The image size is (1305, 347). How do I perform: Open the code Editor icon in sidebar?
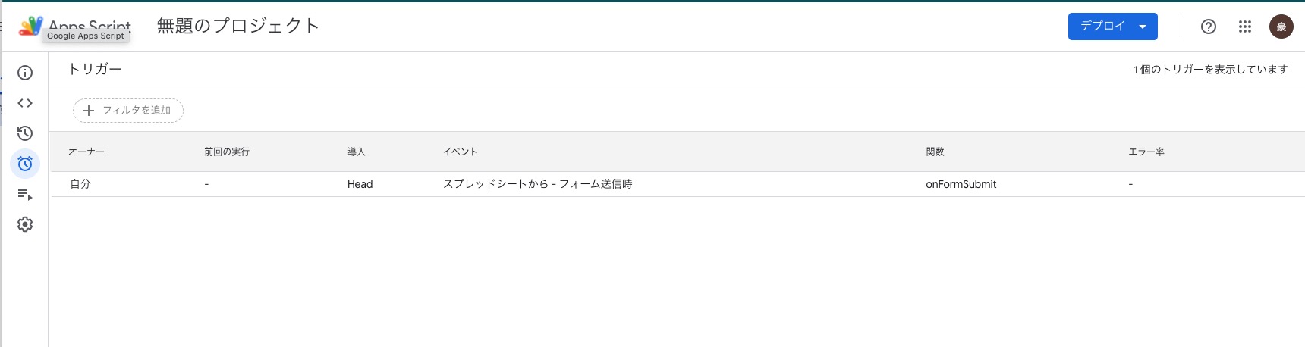(x=25, y=103)
